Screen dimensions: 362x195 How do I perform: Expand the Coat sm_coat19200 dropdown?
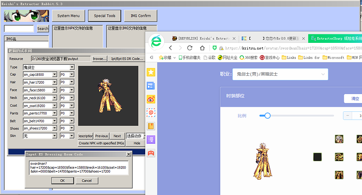[55, 106]
